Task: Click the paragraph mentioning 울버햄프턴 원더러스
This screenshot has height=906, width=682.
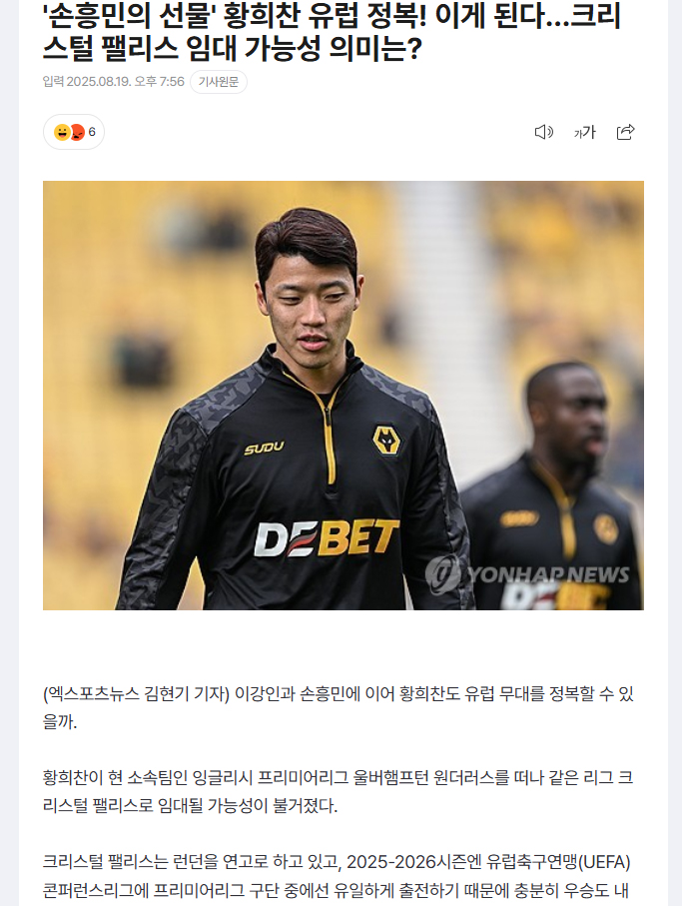Action: (x=339, y=791)
